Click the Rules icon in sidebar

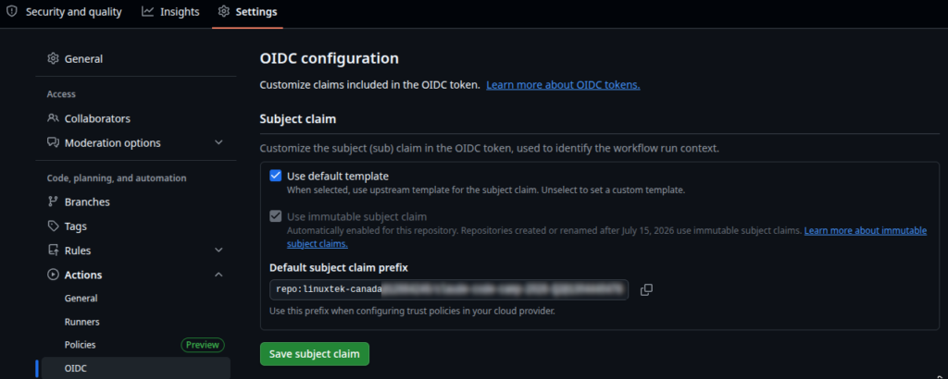pos(53,250)
